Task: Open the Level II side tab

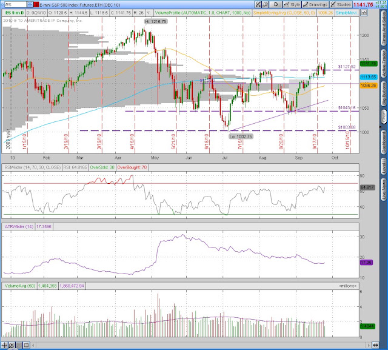Action: pos(384,166)
